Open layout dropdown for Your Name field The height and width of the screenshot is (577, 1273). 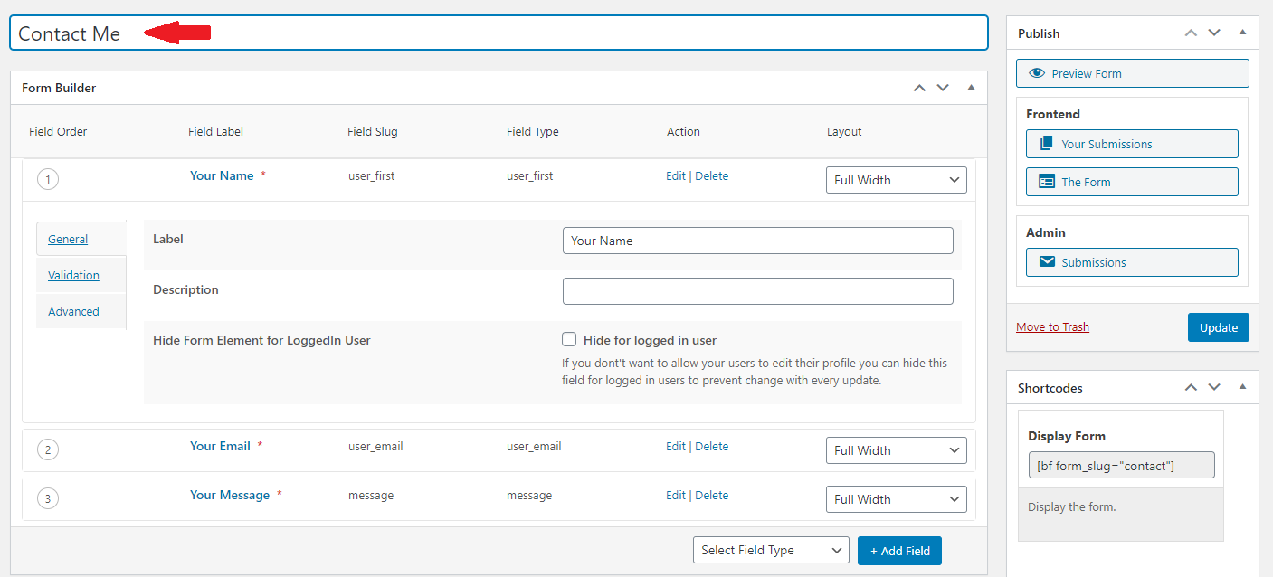(896, 180)
